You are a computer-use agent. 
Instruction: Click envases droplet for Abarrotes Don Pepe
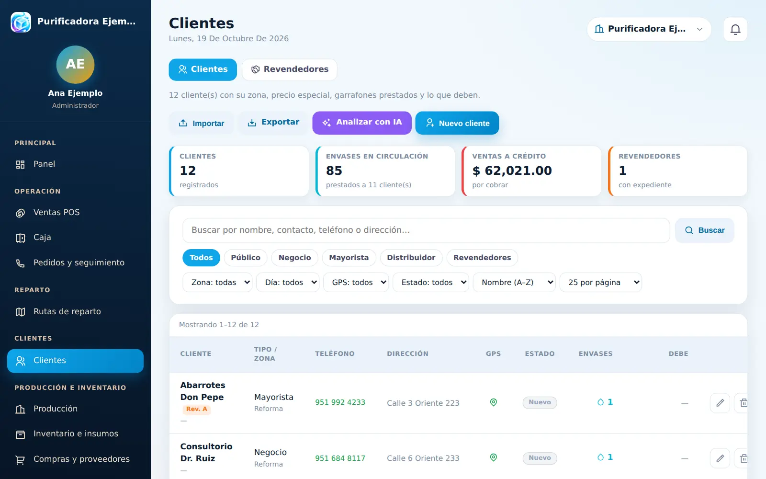600,402
